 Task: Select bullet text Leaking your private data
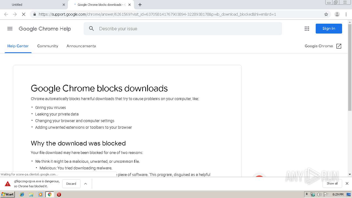click(x=57, y=114)
